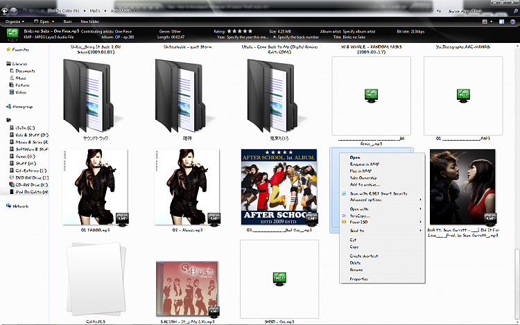Set the rating stars in the details pane
The height and width of the screenshot is (325, 520).
240,31
